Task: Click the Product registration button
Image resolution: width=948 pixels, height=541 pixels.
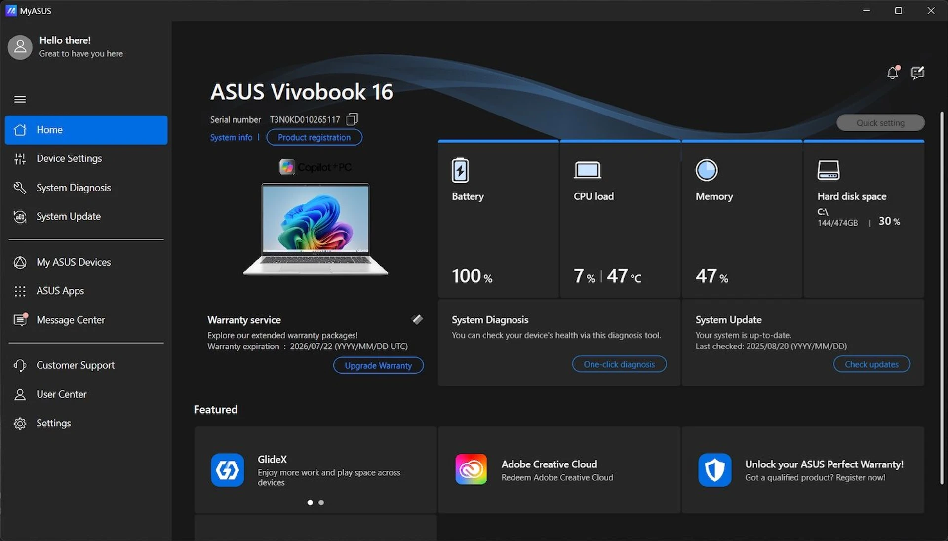Action: point(314,137)
